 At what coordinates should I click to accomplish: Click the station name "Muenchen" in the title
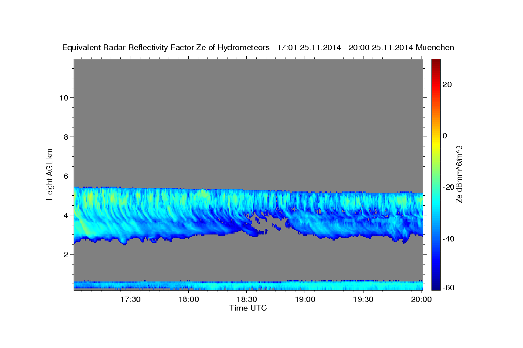coord(435,48)
